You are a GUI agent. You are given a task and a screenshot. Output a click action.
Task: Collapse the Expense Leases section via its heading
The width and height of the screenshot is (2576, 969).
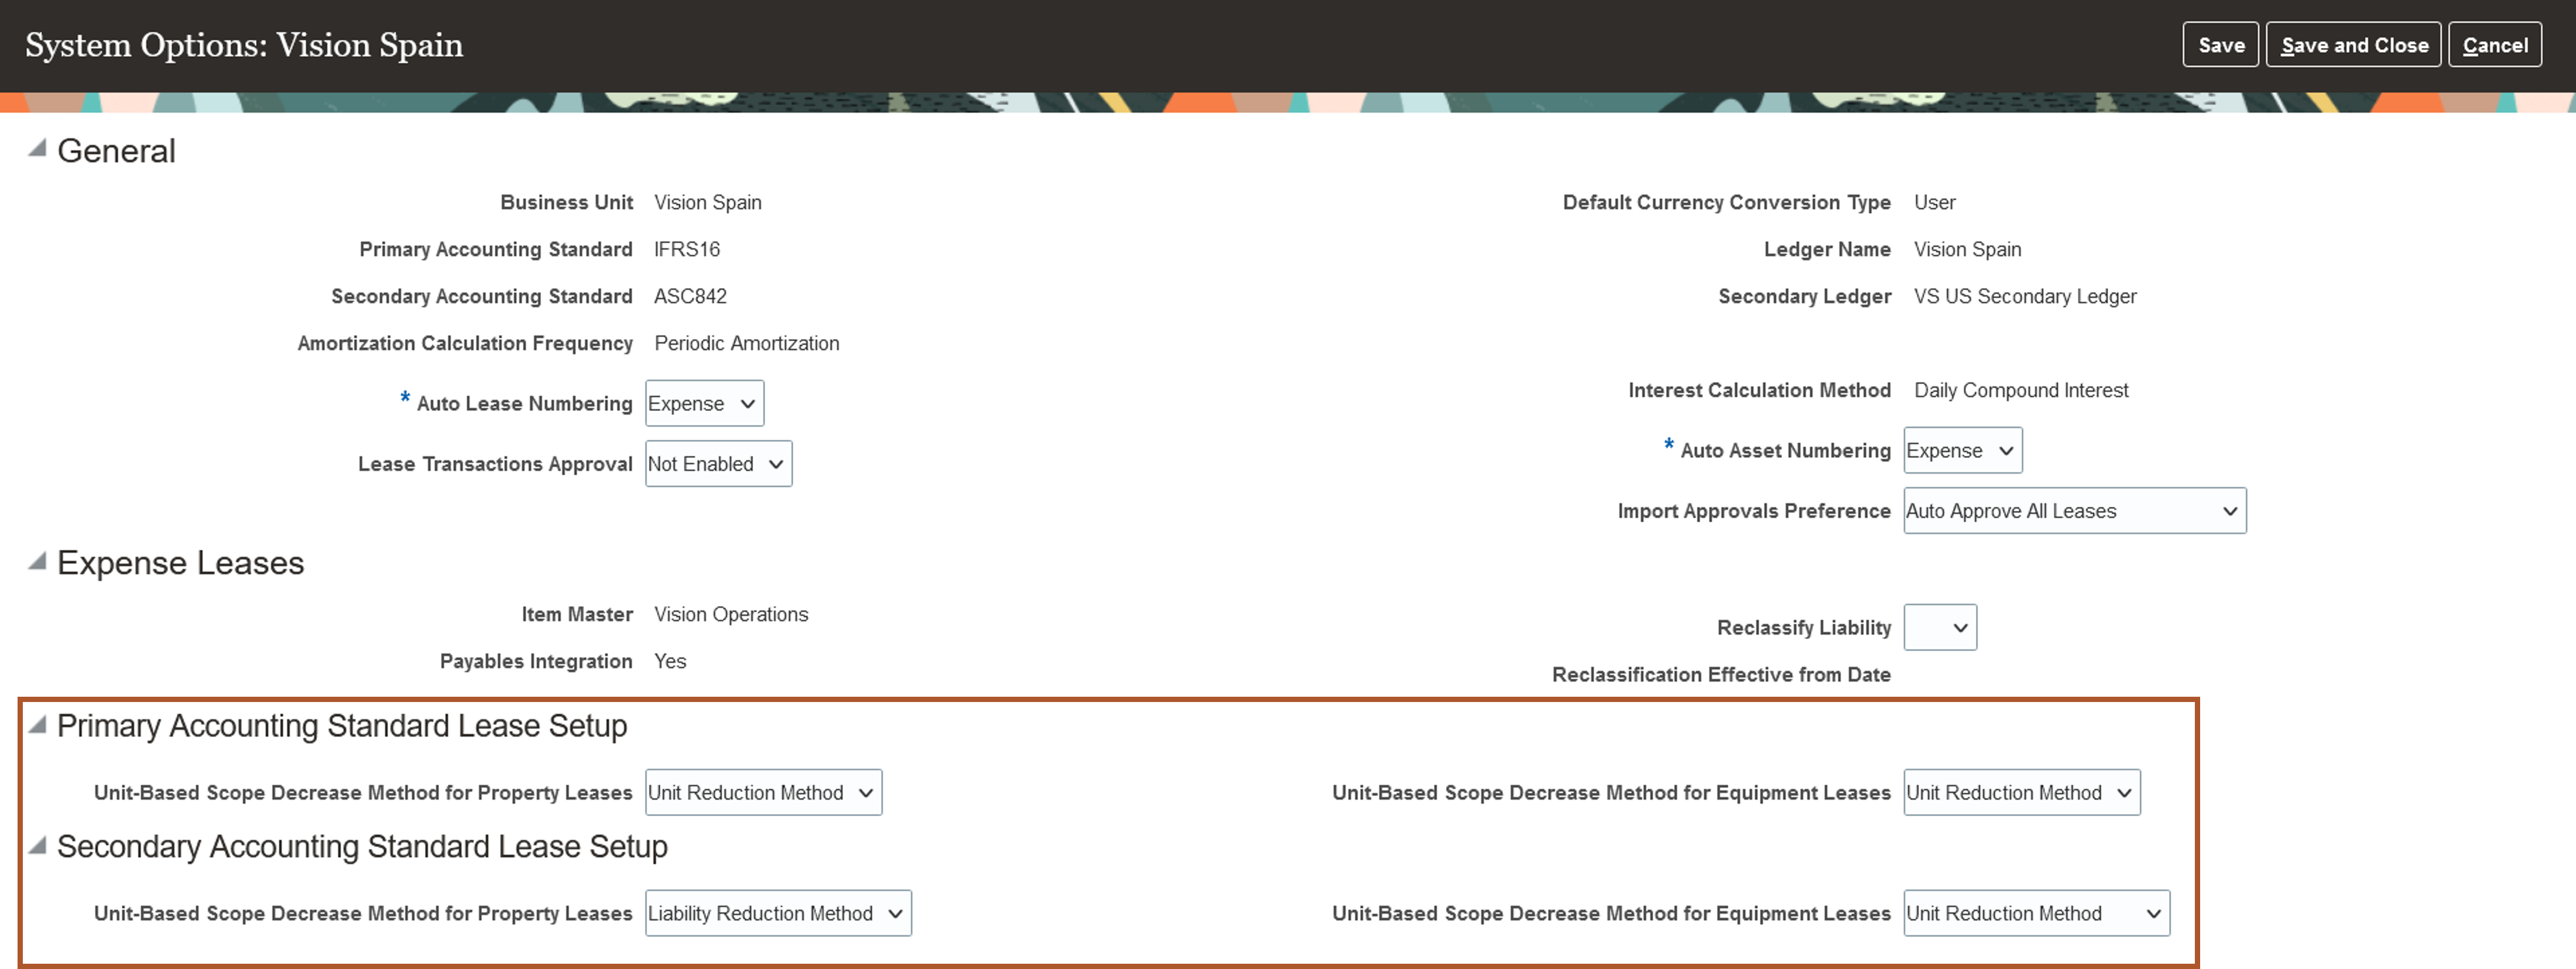coord(180,562)
